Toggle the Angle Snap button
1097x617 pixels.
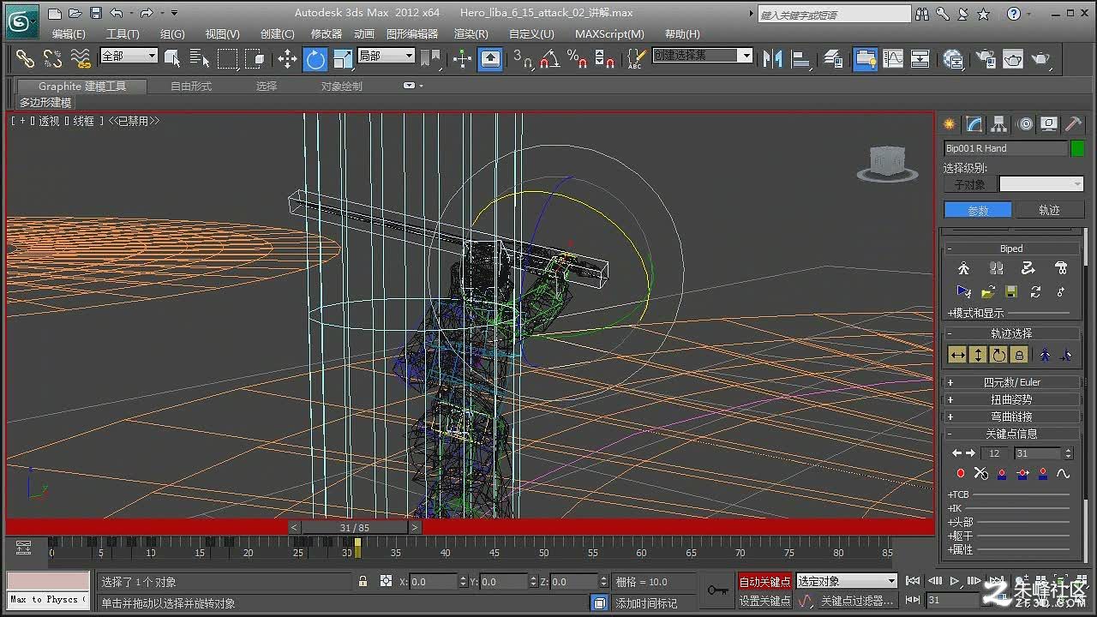click(550, 58)
